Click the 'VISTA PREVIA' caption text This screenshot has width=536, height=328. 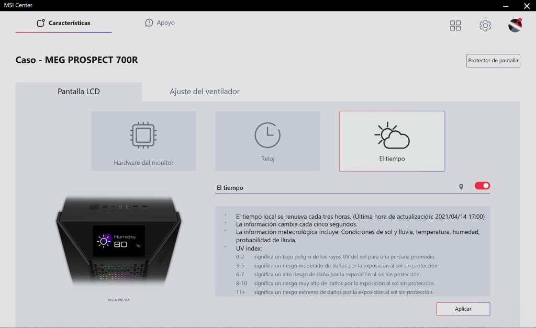point(119,300)
